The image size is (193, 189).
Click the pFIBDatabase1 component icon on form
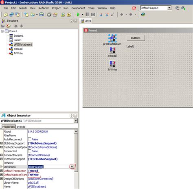[112, 38]
